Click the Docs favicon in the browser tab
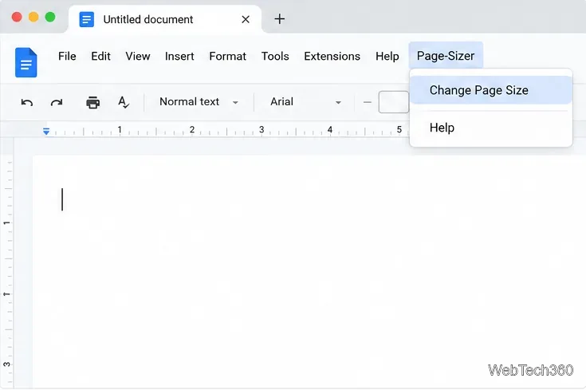Image resolution: width=586 pixels, height=390 pixels. [86, 19]
